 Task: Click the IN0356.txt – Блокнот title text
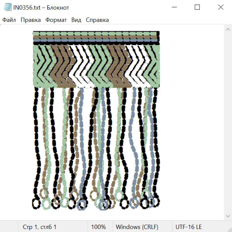point(41,7)
